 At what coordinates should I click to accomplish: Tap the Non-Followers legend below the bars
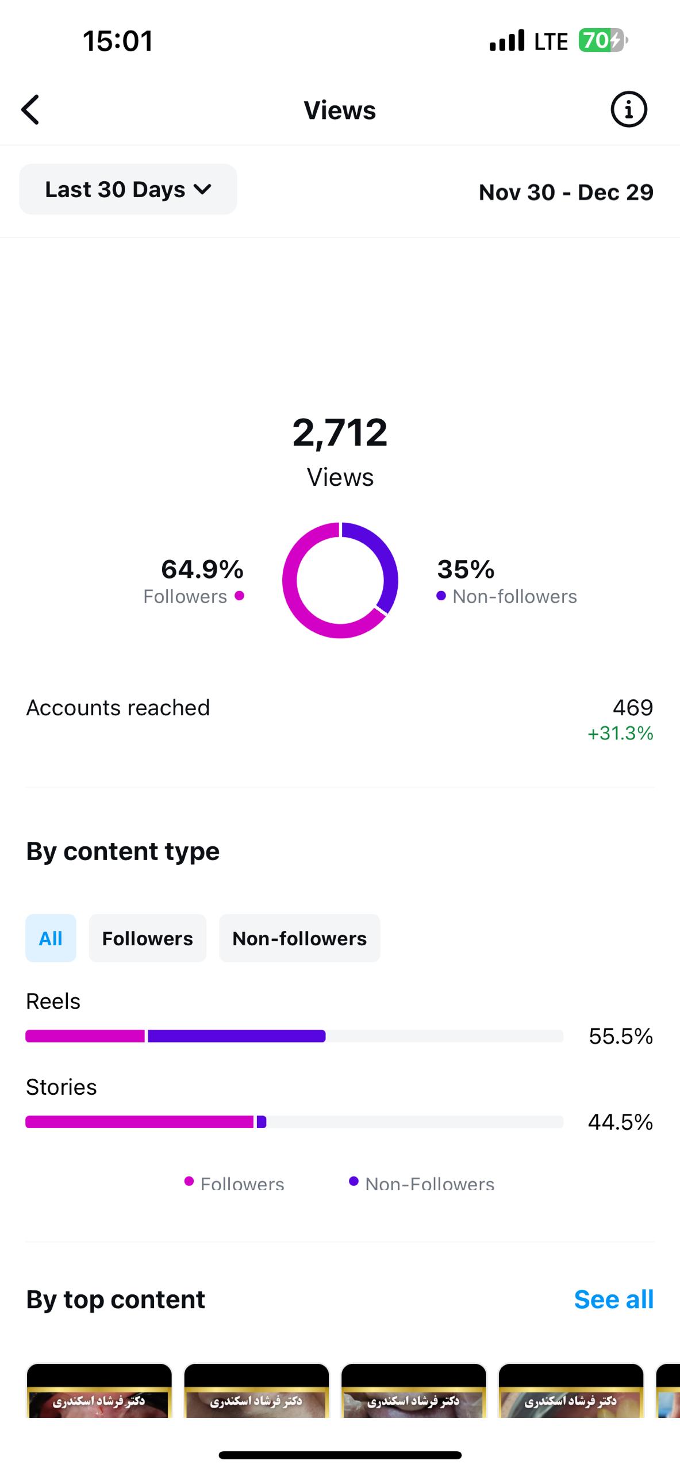[x=422, y=1183]
